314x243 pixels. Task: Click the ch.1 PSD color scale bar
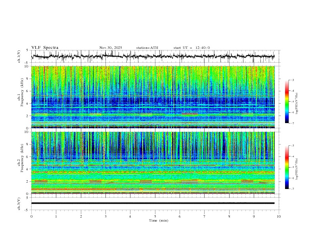pyautogui.click(x=287, y=102)
